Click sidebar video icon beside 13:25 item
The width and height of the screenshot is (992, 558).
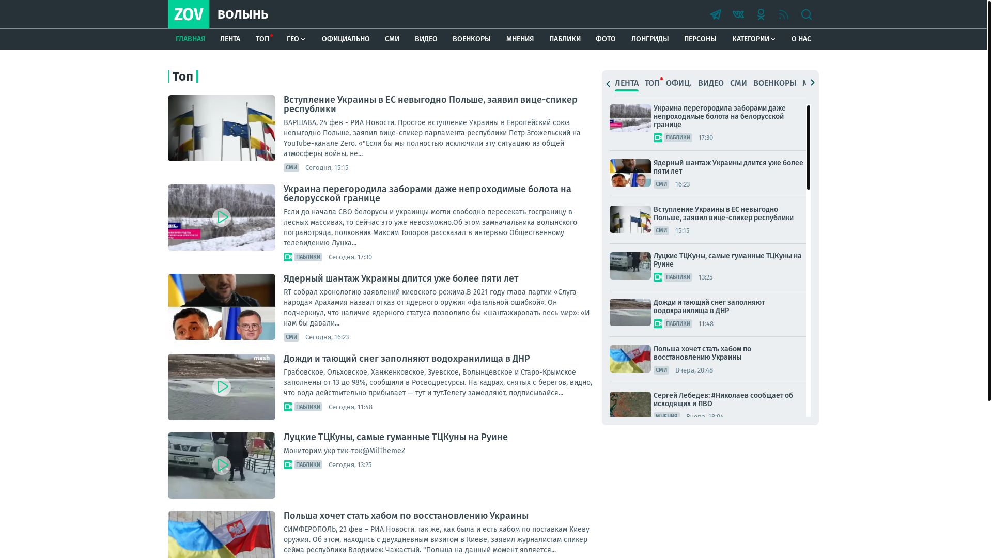[x=658, y=277]
